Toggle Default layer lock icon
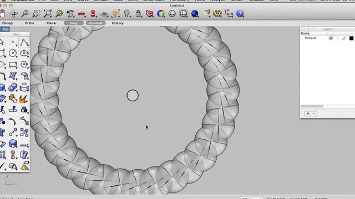This screenshot has height=199, width=355. point(344,38)
